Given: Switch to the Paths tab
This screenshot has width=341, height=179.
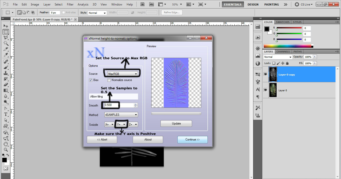Looking at the screenshot, I should pyautogui.click(x=298, y=51).
